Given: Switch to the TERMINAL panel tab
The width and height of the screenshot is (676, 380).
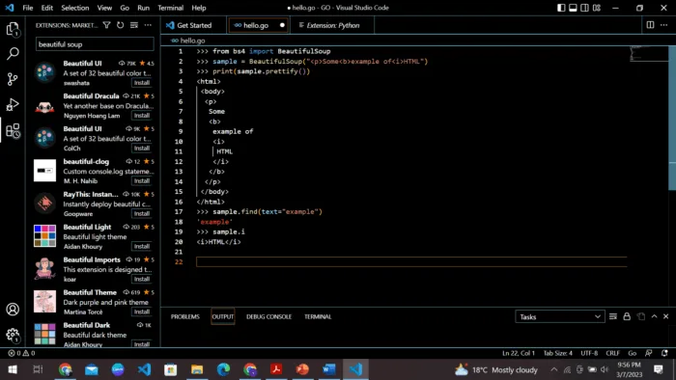Looking at the screenshot, I should 318,316.
